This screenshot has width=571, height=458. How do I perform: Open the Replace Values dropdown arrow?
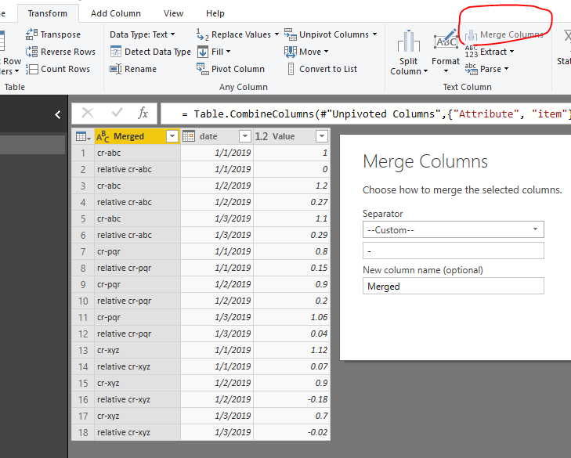point(276,34)
